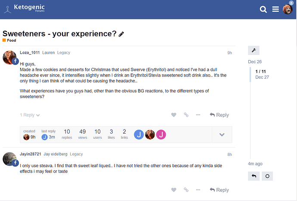Click share link icon on Jayin28721's post
The width and height of the screenshot is (297, 201).
click(186, 190)
